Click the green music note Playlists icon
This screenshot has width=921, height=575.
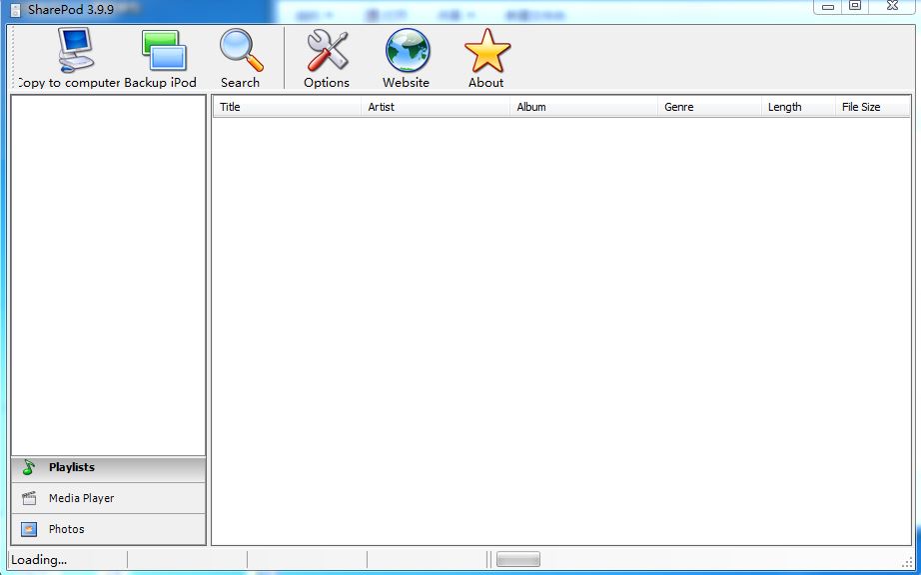[x=28, y=467]
